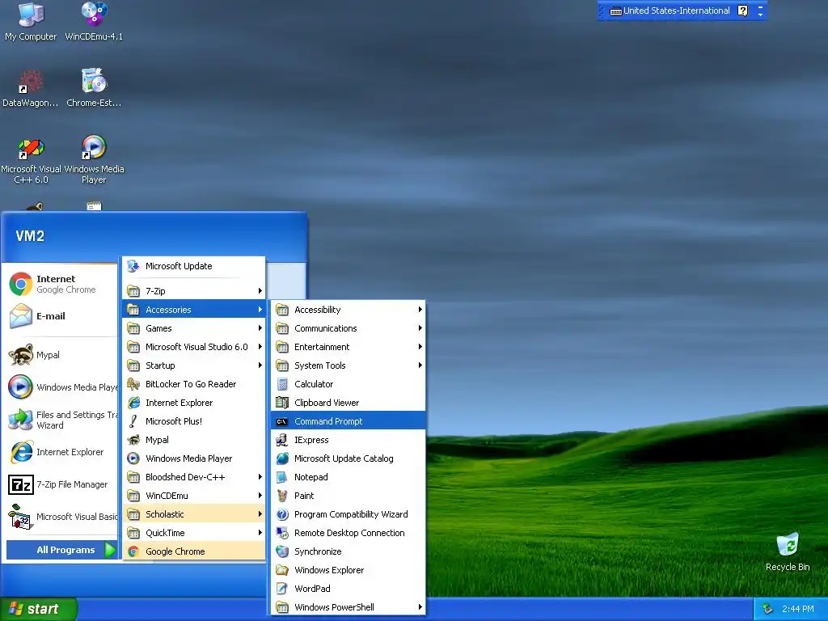Click the Synchronize icon
This screenshot has width=828, height=621.
point(282,551)
